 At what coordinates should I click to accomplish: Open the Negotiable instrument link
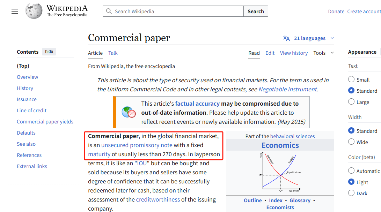click(x=288, y=89)
